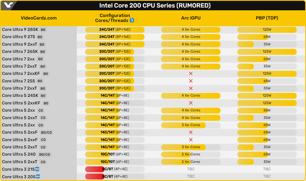This screenshot has height=181, width=306.
Task: Click the red X in Core Ultra 7 255 row
Action: pos(191,81)
